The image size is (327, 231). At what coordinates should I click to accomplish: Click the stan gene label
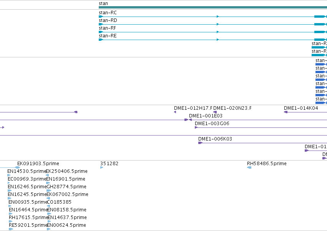[x=103, y=3]
